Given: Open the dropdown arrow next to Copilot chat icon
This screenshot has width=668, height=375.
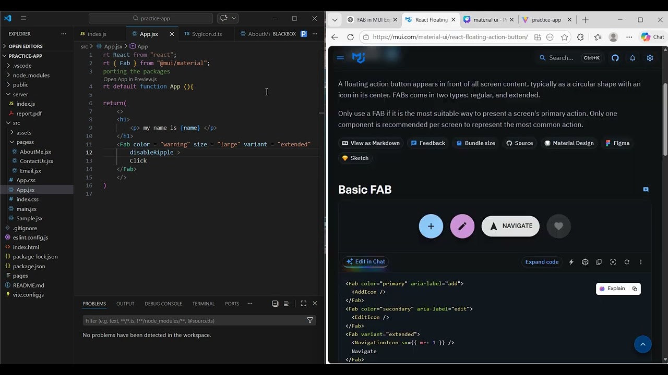Looking at the screenshot, I should [x=234, y=18].
